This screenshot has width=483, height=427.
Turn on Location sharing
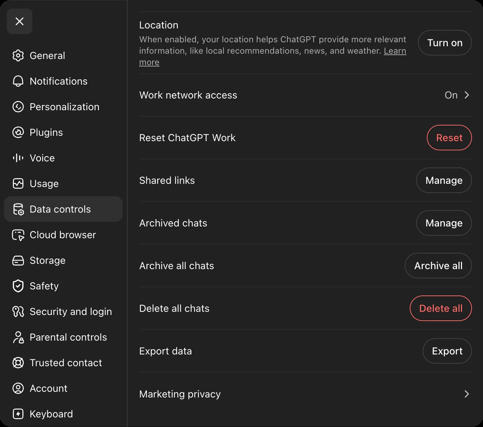click(445, 43)
